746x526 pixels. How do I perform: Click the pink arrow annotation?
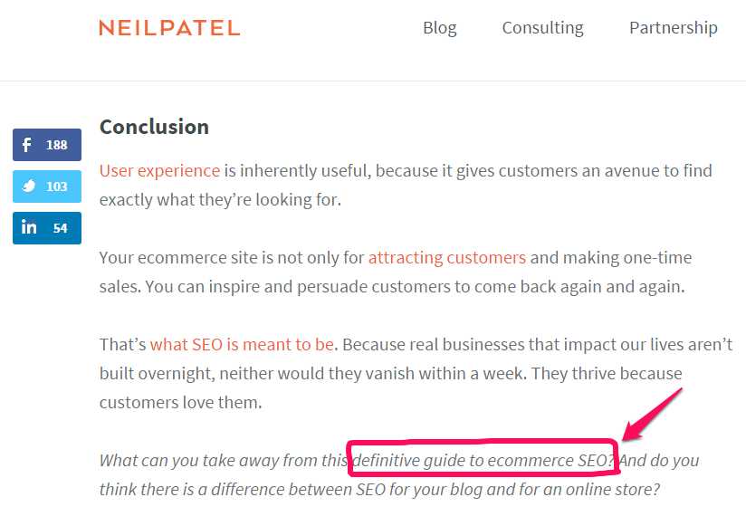(652, 415)
